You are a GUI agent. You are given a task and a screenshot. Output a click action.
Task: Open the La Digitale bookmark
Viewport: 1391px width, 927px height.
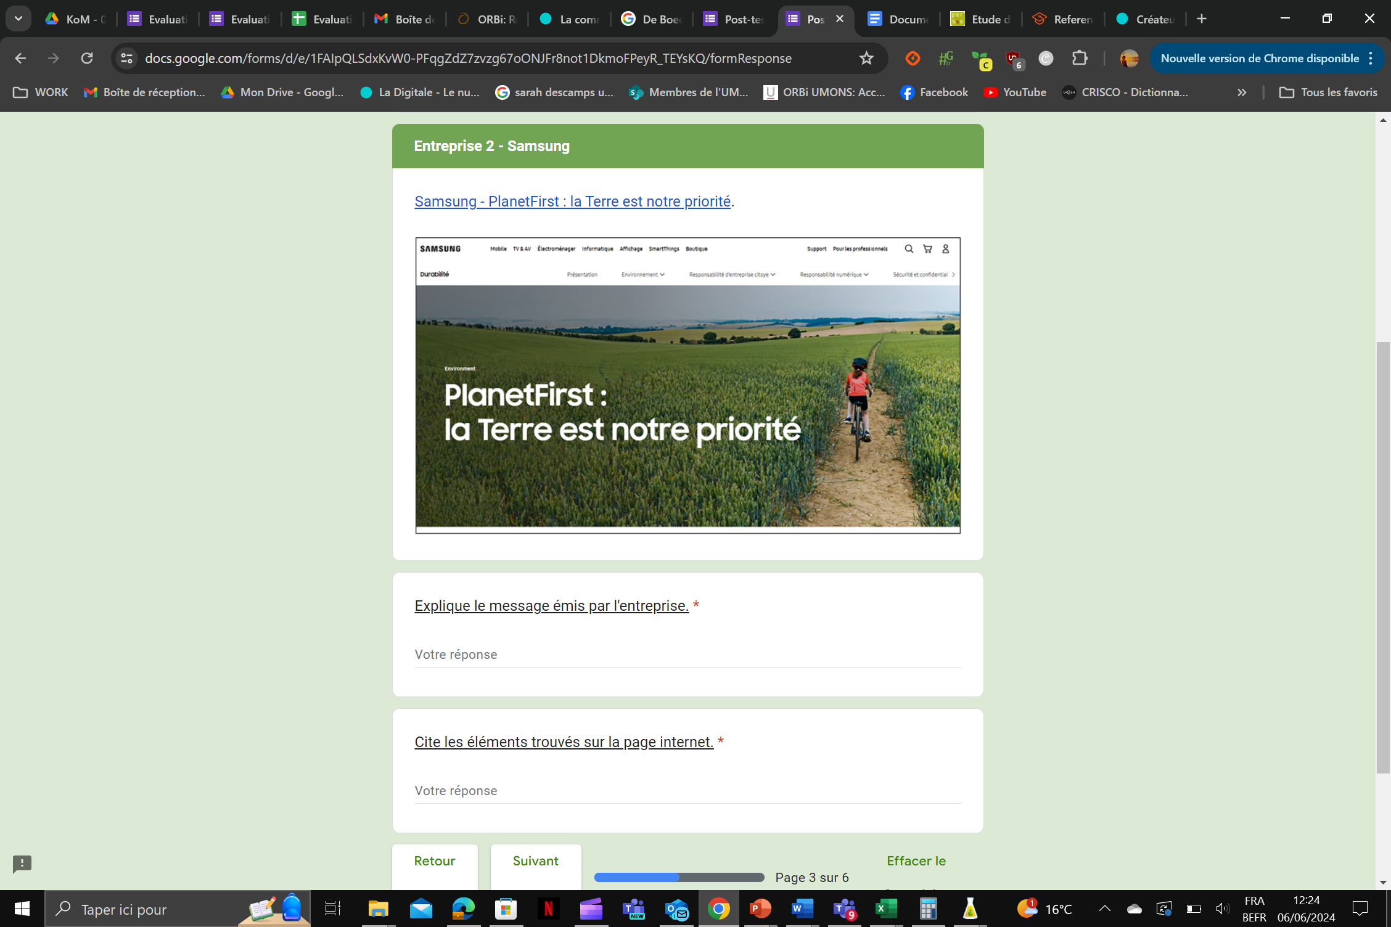pos(420,92)
